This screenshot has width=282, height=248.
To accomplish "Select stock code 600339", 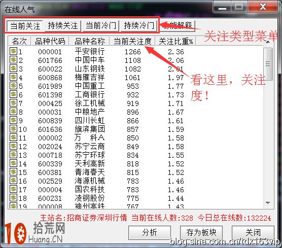I will 50,164.
